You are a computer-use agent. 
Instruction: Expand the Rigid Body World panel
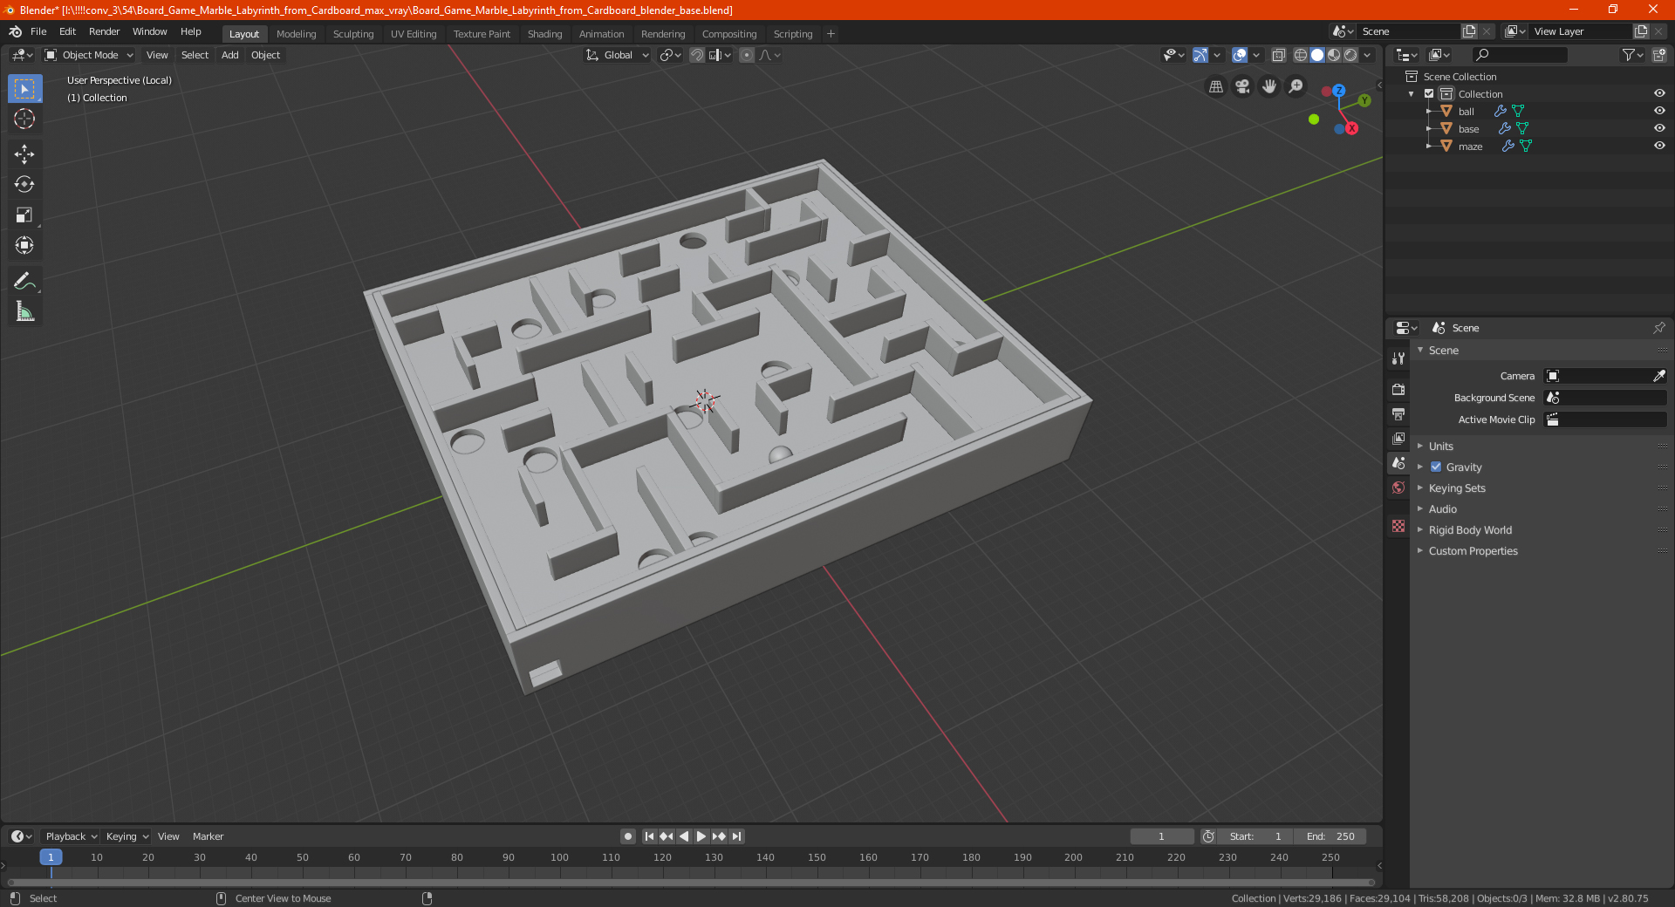coord(1470,530)
